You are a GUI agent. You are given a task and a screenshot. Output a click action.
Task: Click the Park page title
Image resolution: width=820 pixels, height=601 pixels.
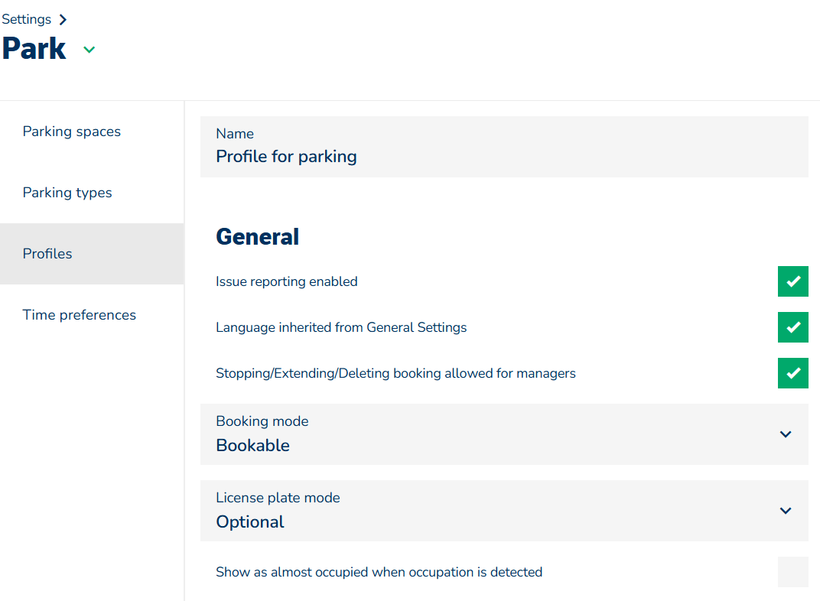click(x=34, y=49)
